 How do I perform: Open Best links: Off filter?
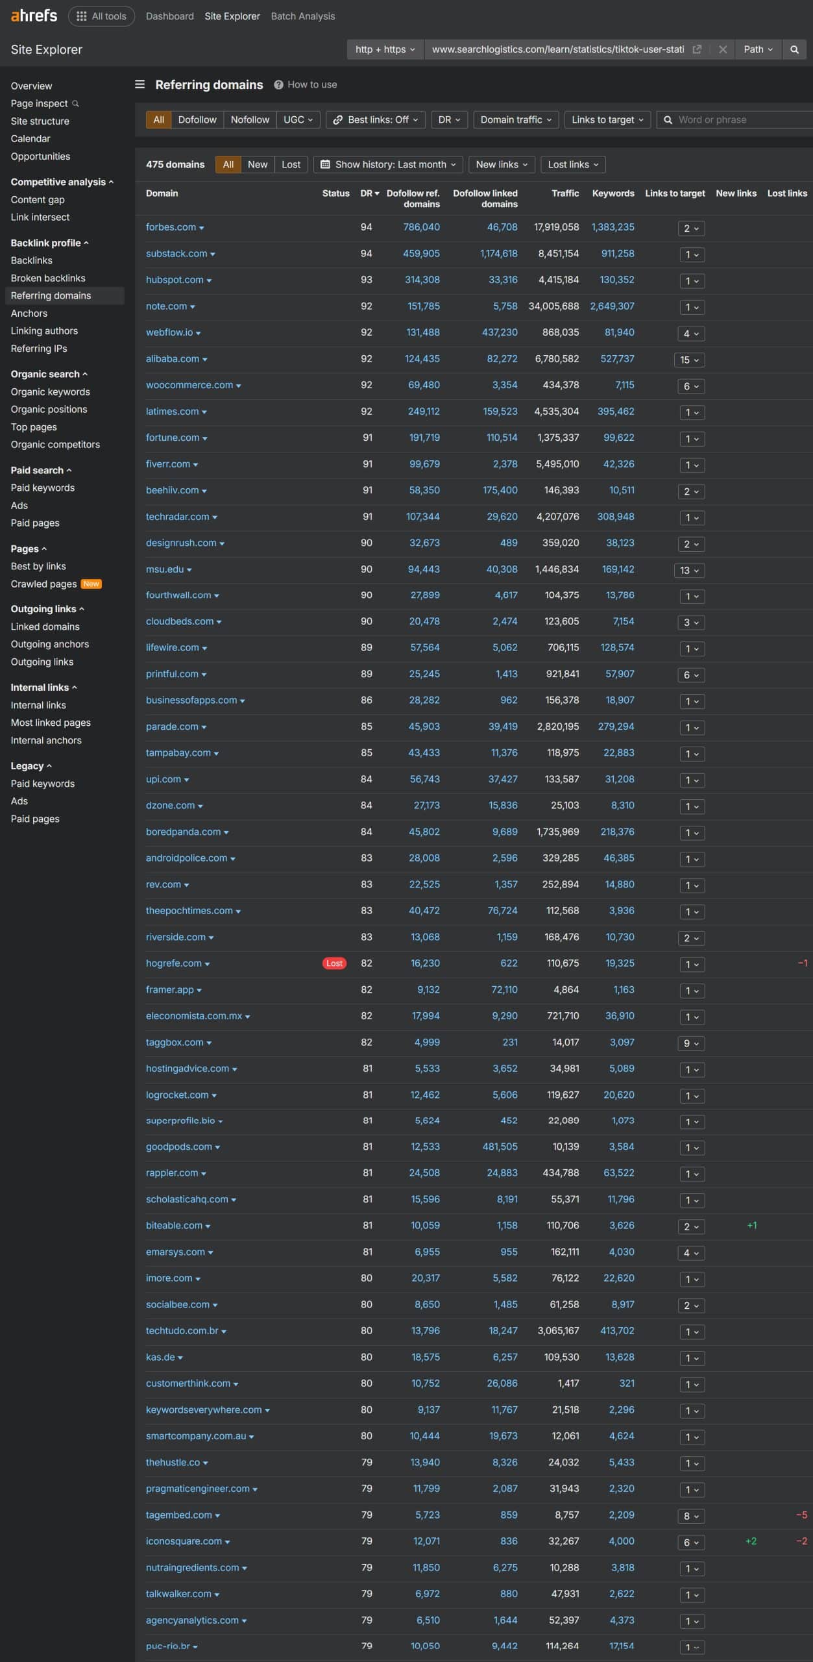coord(375,119)
